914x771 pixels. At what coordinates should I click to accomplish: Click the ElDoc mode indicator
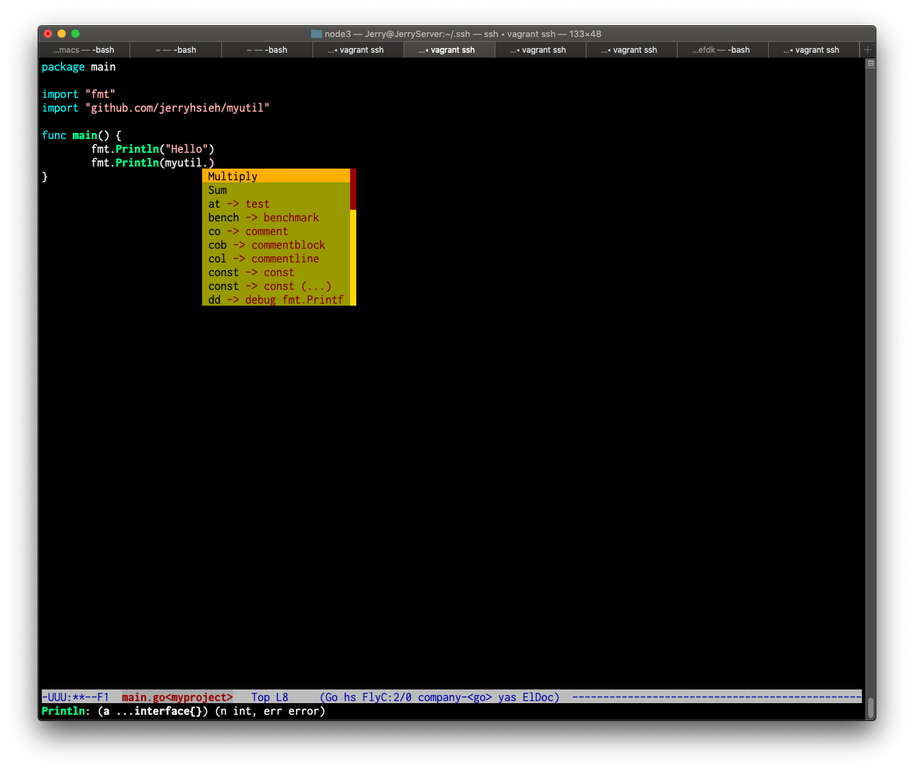(541, 697)
